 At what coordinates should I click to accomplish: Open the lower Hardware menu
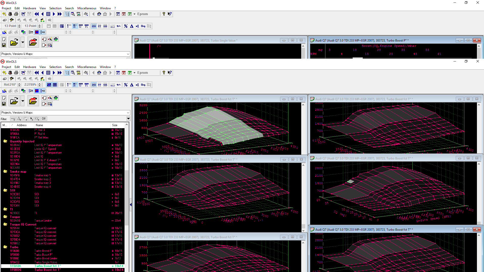coord(29,67)
